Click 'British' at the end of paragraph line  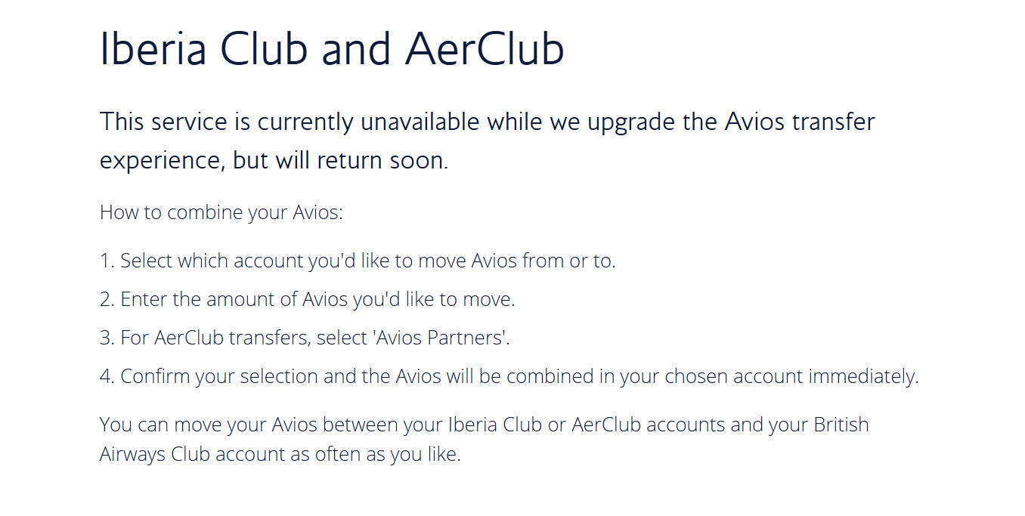click(x=841, y=424)
